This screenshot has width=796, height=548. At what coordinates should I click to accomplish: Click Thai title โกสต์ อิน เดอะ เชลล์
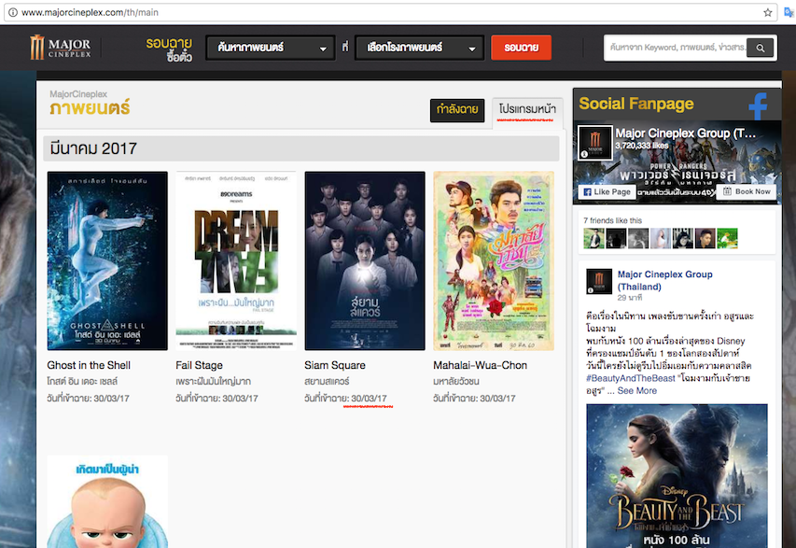(82, 381)
